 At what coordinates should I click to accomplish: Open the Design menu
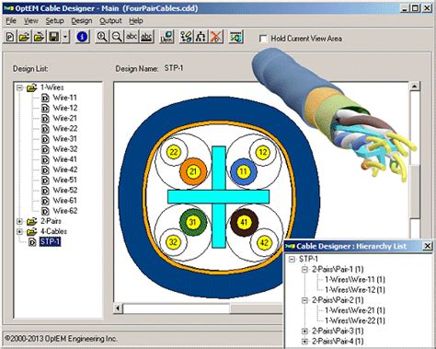[82, 21]
